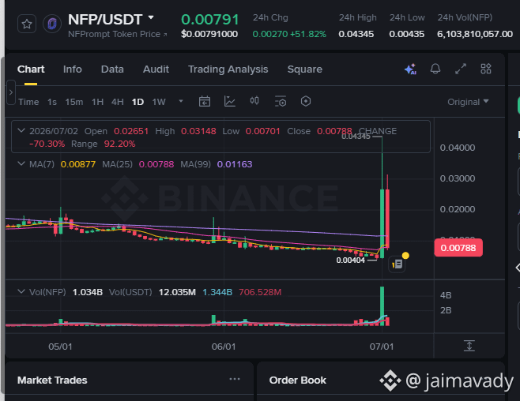Collapse the MA indicator row chevron
This screenshot has width=520, height=401.
(21, 163)
